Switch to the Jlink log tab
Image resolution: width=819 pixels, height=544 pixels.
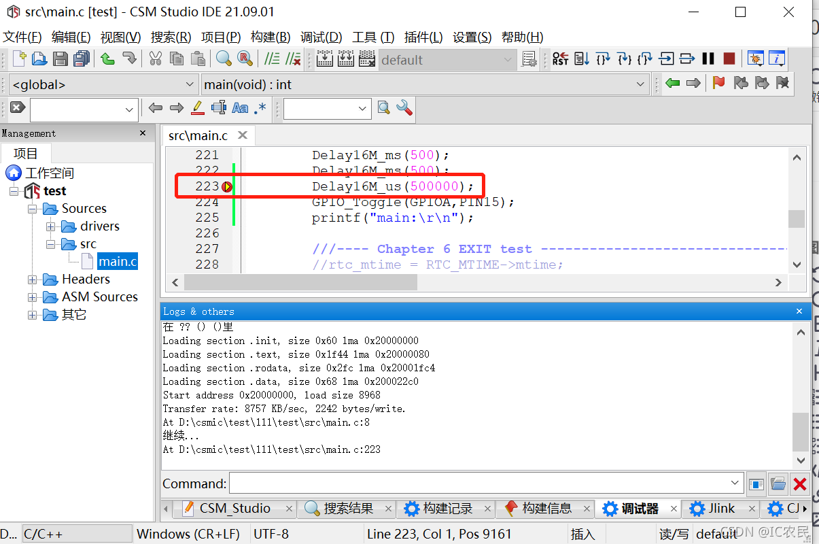click(x=720, y=509)
